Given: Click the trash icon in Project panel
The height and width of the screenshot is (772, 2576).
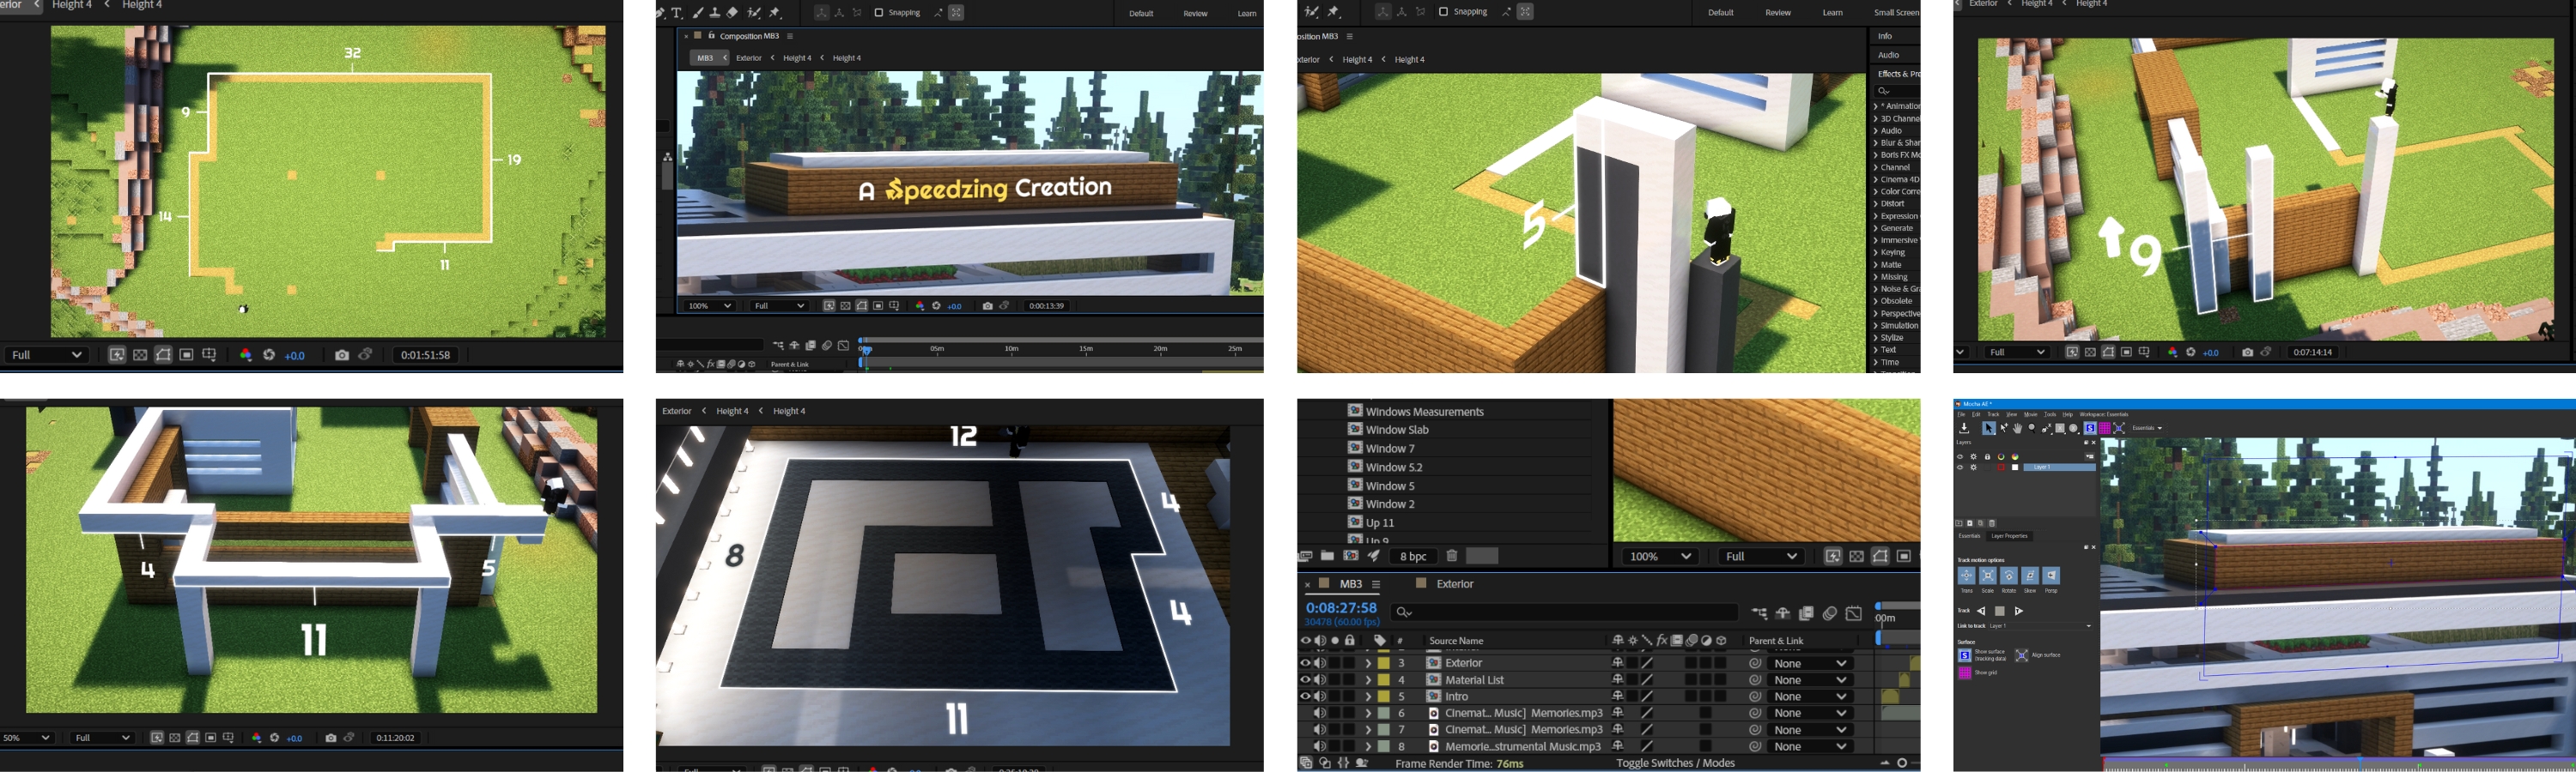Looking at the screenshot, I should coord(1452,557).
